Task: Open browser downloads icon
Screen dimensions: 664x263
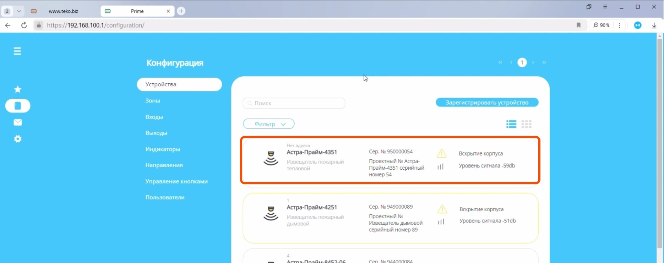Action: coord(654,25)
